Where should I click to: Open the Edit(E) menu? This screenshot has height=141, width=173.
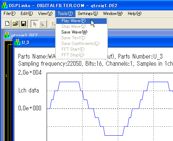pyautogui.click(x=27, y=14)
